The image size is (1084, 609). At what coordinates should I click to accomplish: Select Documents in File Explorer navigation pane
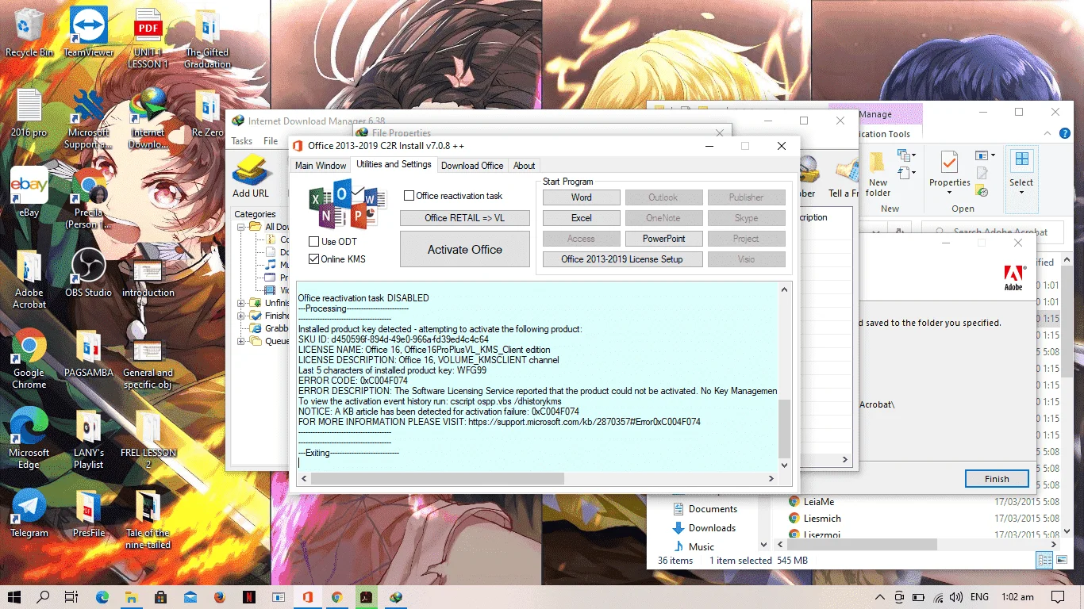713,509
